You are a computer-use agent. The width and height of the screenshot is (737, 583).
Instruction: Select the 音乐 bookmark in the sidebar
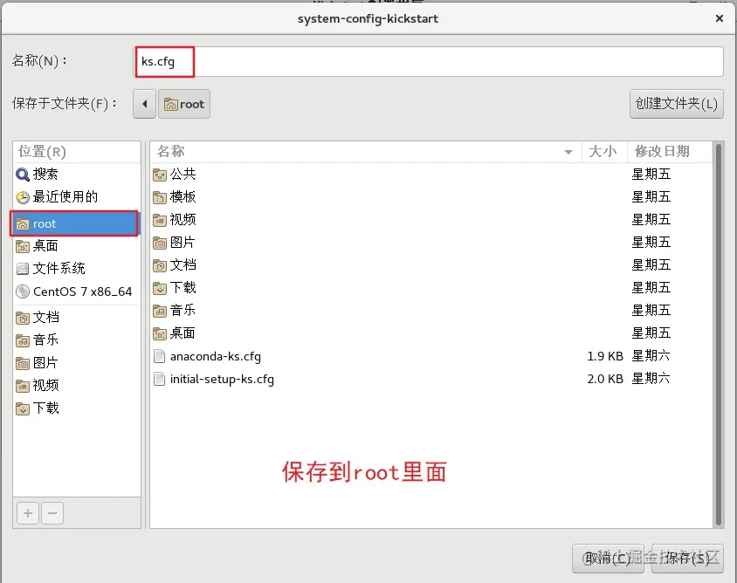tap(77, 340)
